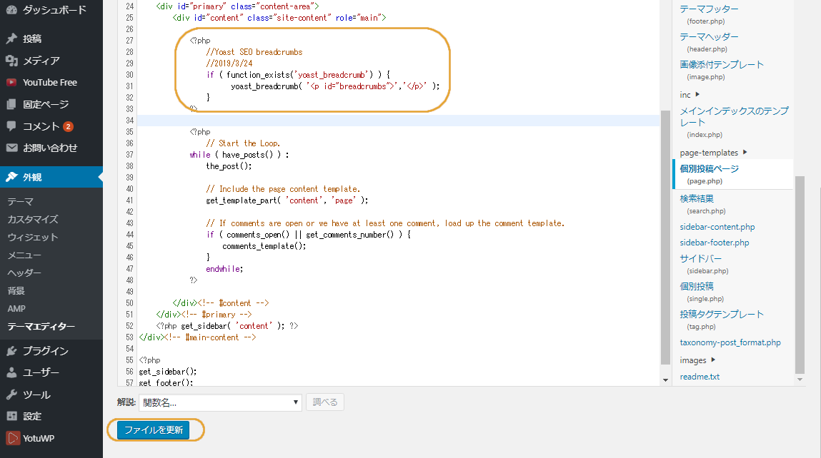Open the カスタマイズ submenu item

[x=33, y=219]
